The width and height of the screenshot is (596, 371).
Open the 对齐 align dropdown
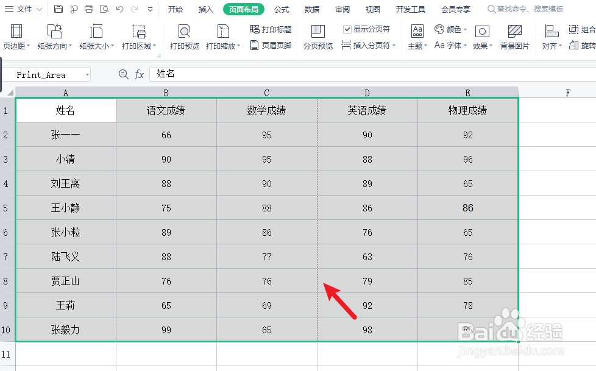552,37
